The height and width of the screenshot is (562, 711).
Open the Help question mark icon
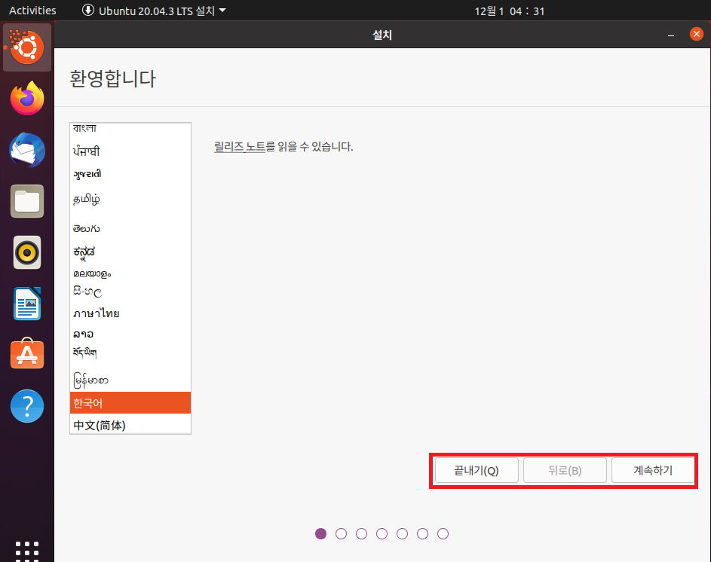(27, 406)
